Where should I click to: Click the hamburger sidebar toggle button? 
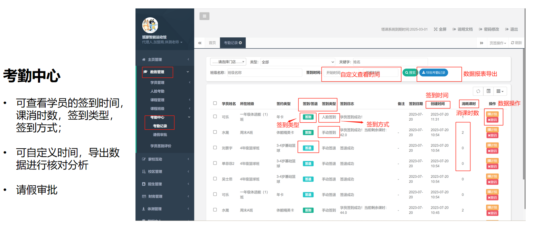[204, 16]
